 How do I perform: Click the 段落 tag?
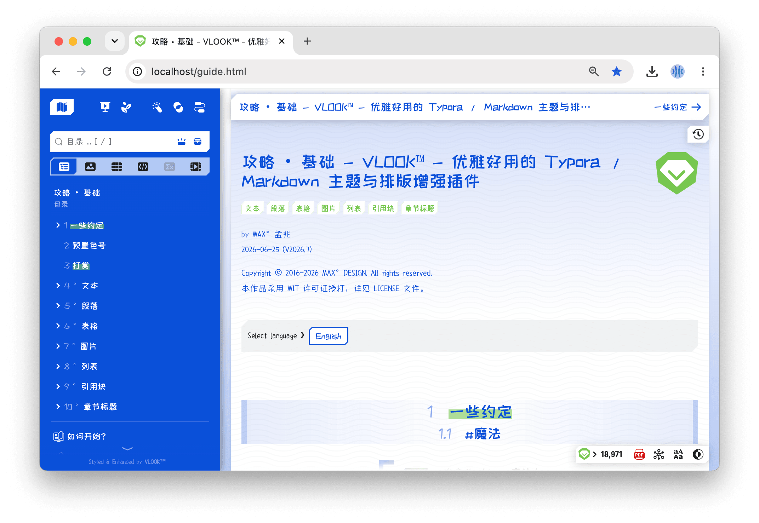pos(278,208)
